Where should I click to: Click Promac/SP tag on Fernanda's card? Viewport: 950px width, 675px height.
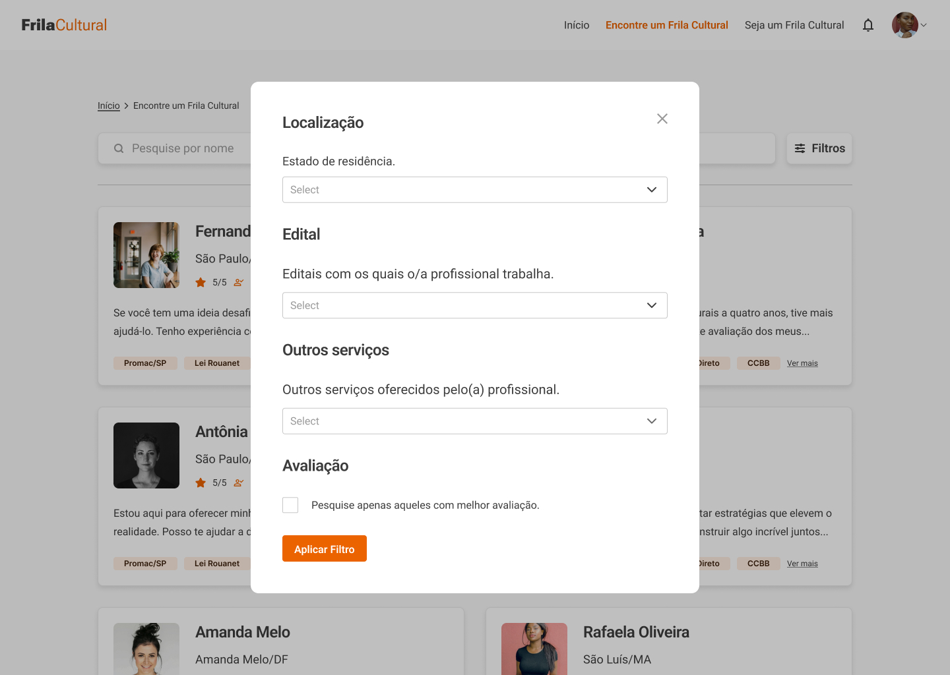145,363
